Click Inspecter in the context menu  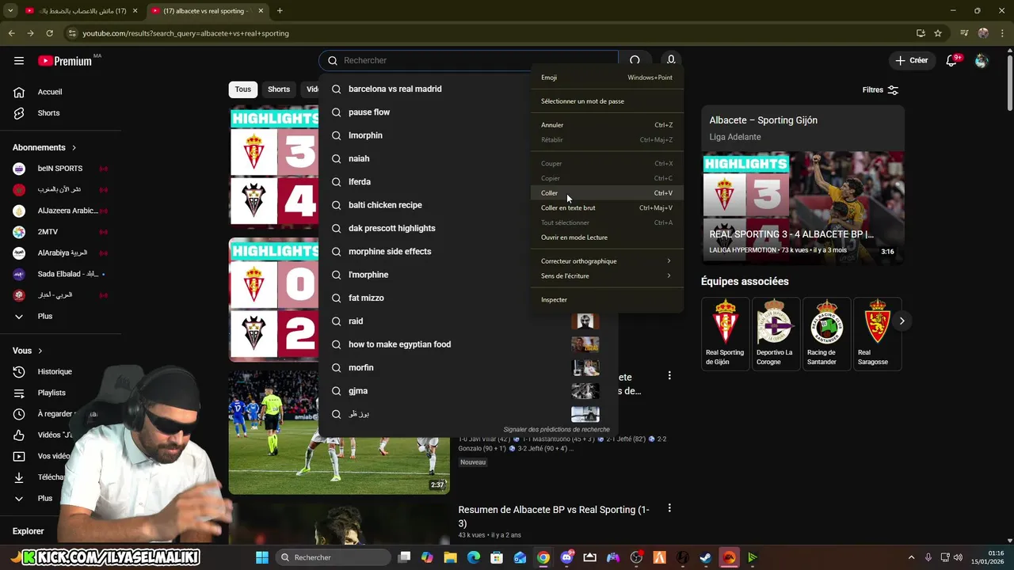[x=607, y=299]
